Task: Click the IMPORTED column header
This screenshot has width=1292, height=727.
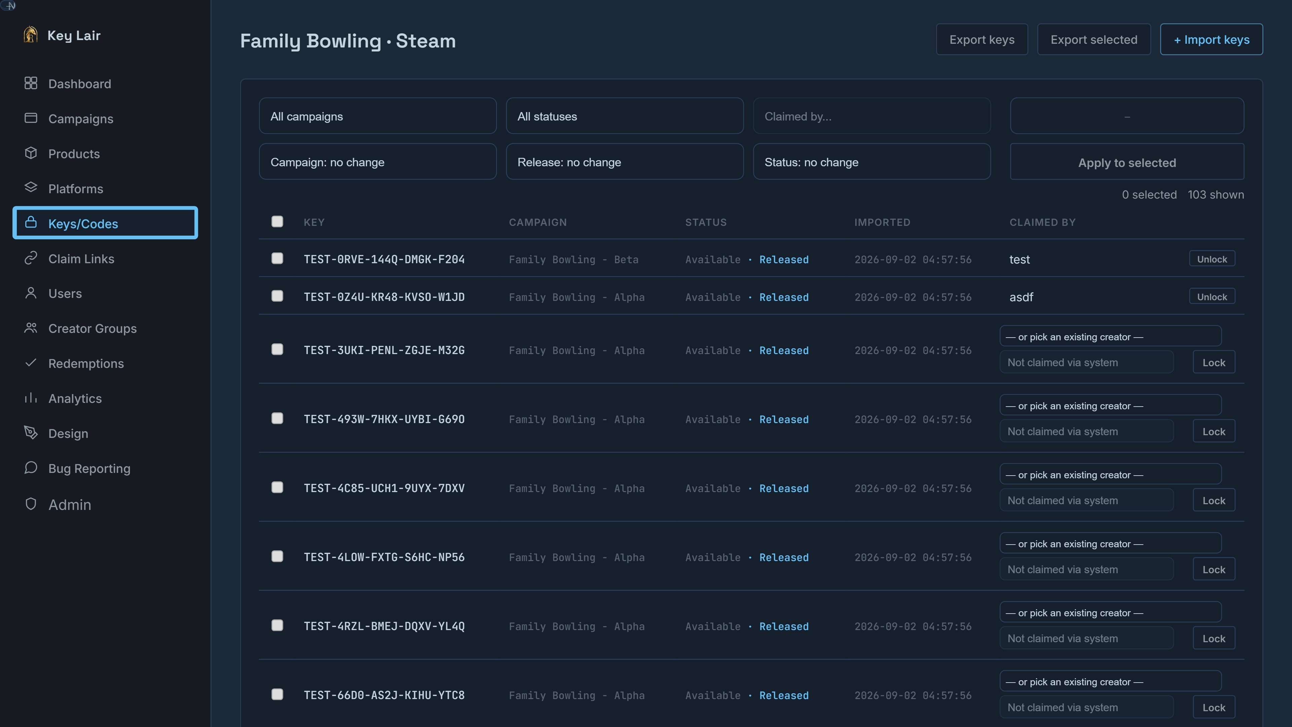Action: tap(882, 222)
